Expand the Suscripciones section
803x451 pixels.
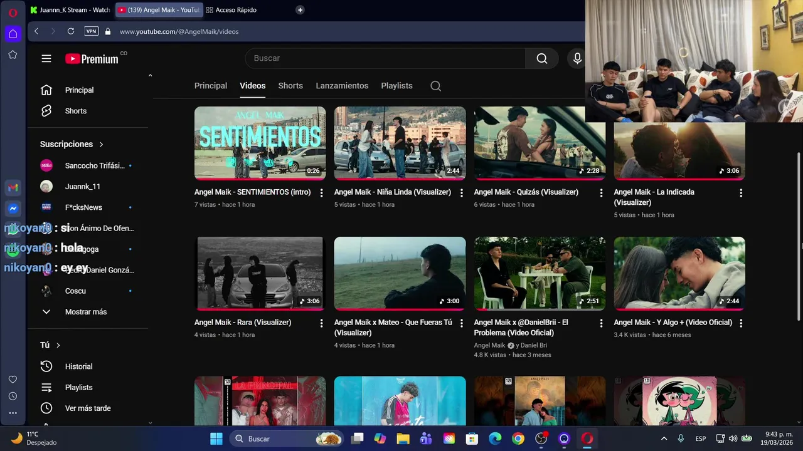click(72, 144)
